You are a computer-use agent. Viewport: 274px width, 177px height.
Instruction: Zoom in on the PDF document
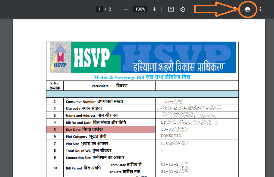click(x=154, y=9)
